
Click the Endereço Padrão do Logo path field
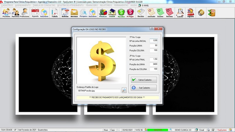pos(98,91)
